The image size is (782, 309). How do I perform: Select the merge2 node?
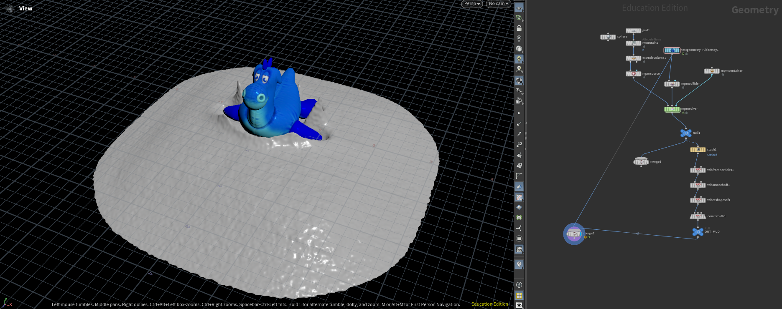click(x=574, y=234)
